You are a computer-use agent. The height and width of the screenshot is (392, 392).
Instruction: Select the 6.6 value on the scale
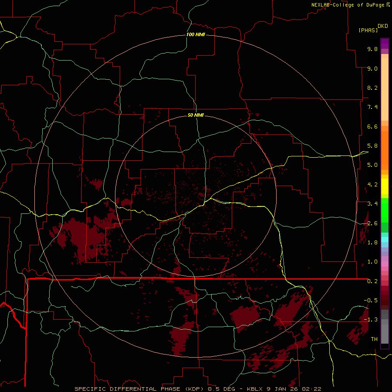click(x=372, y=126)
